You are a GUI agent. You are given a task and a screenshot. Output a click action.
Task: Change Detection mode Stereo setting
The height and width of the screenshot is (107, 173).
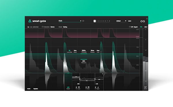click(52, 27)
